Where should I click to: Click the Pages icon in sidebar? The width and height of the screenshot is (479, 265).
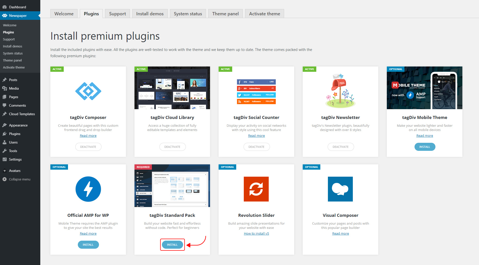click(5, 97)
